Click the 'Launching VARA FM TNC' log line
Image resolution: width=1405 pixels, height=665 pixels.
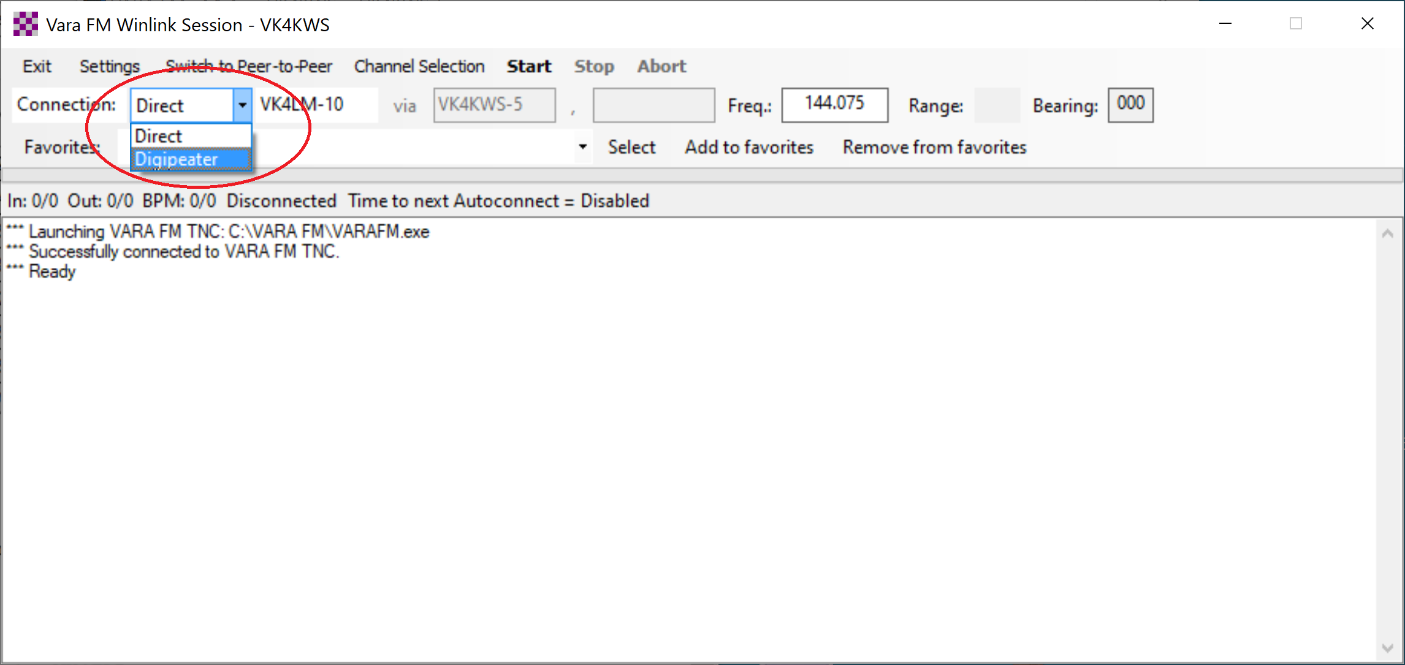click(218, 232)
